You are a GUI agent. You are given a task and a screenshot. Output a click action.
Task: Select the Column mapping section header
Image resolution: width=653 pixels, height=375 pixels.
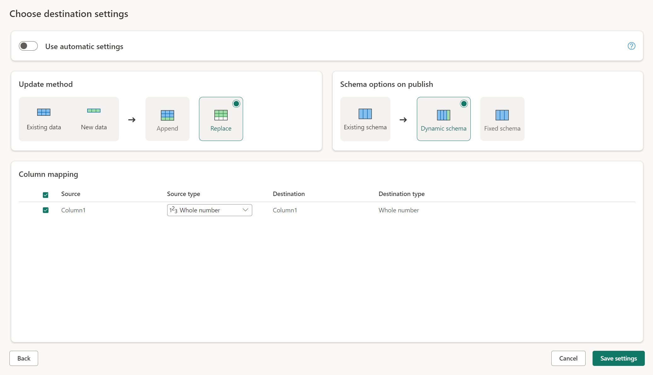[x=48, y=174]
